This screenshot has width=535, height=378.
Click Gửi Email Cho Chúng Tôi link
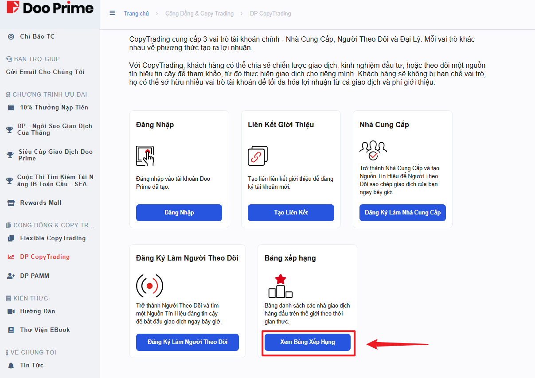45,72
